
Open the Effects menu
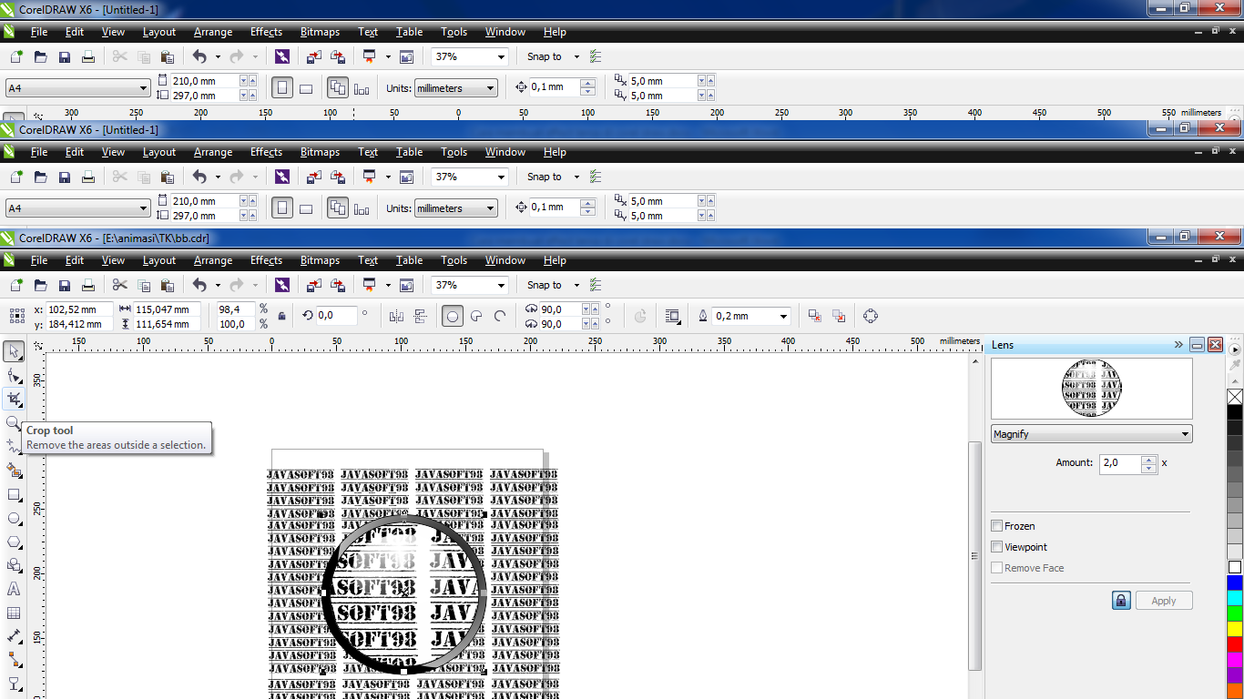click(265, 259)
